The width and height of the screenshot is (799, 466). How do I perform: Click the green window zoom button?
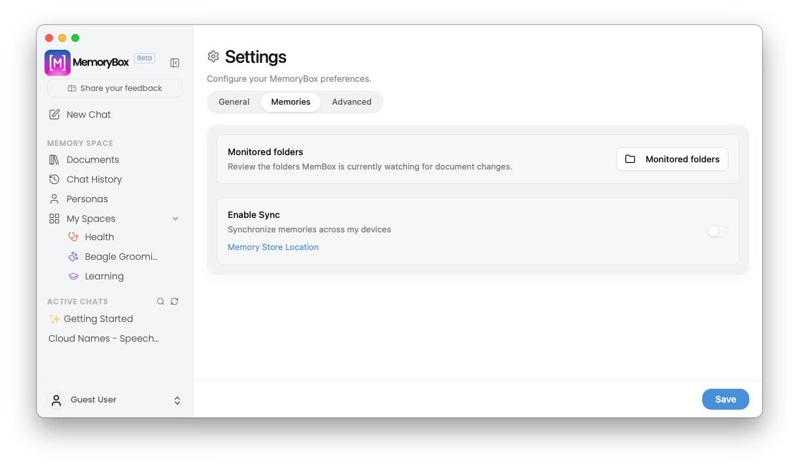click(75, 38)
